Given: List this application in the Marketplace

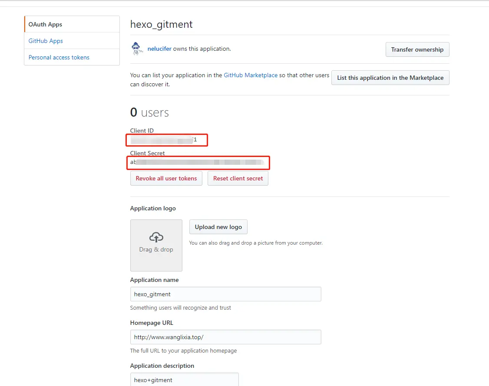Looking at the screenshot, I should (390, 78).
